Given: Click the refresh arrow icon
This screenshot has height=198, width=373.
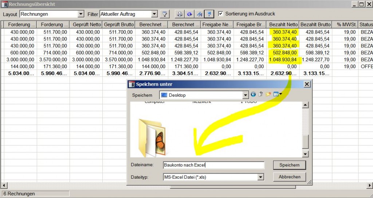Looking at the screenshot, I should click(x=189, y=14).
